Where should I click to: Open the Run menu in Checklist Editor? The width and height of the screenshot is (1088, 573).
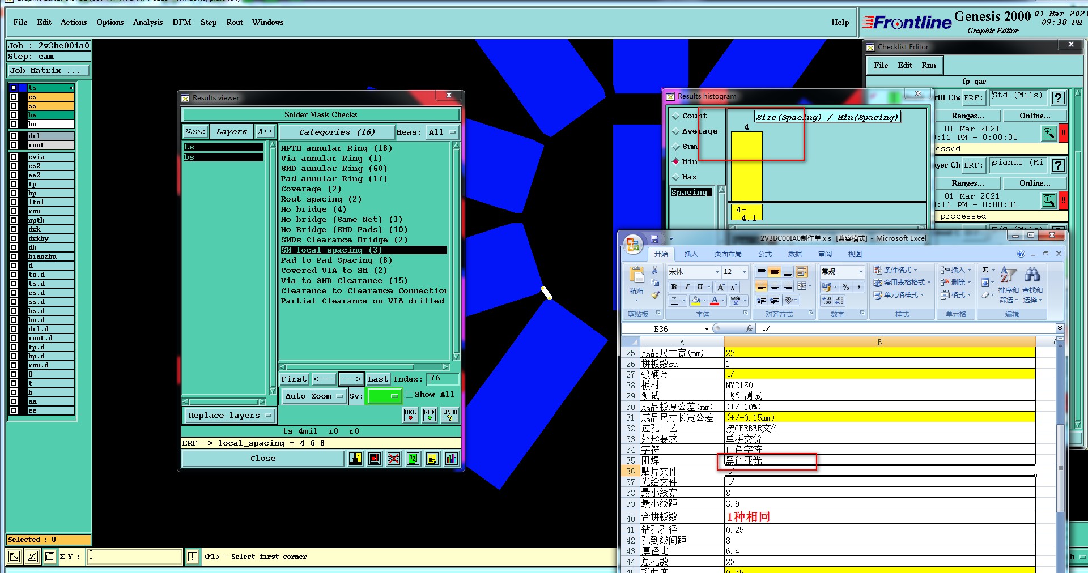[929, 66]
